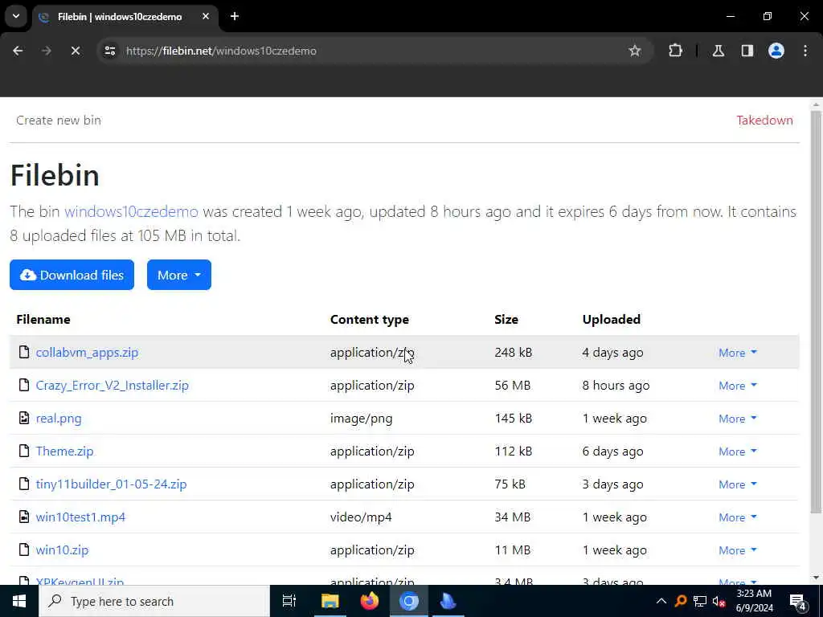
Task: Expand More menu for Crazy_Error_V2_Installer.zip
Action: tap(738, 386)
